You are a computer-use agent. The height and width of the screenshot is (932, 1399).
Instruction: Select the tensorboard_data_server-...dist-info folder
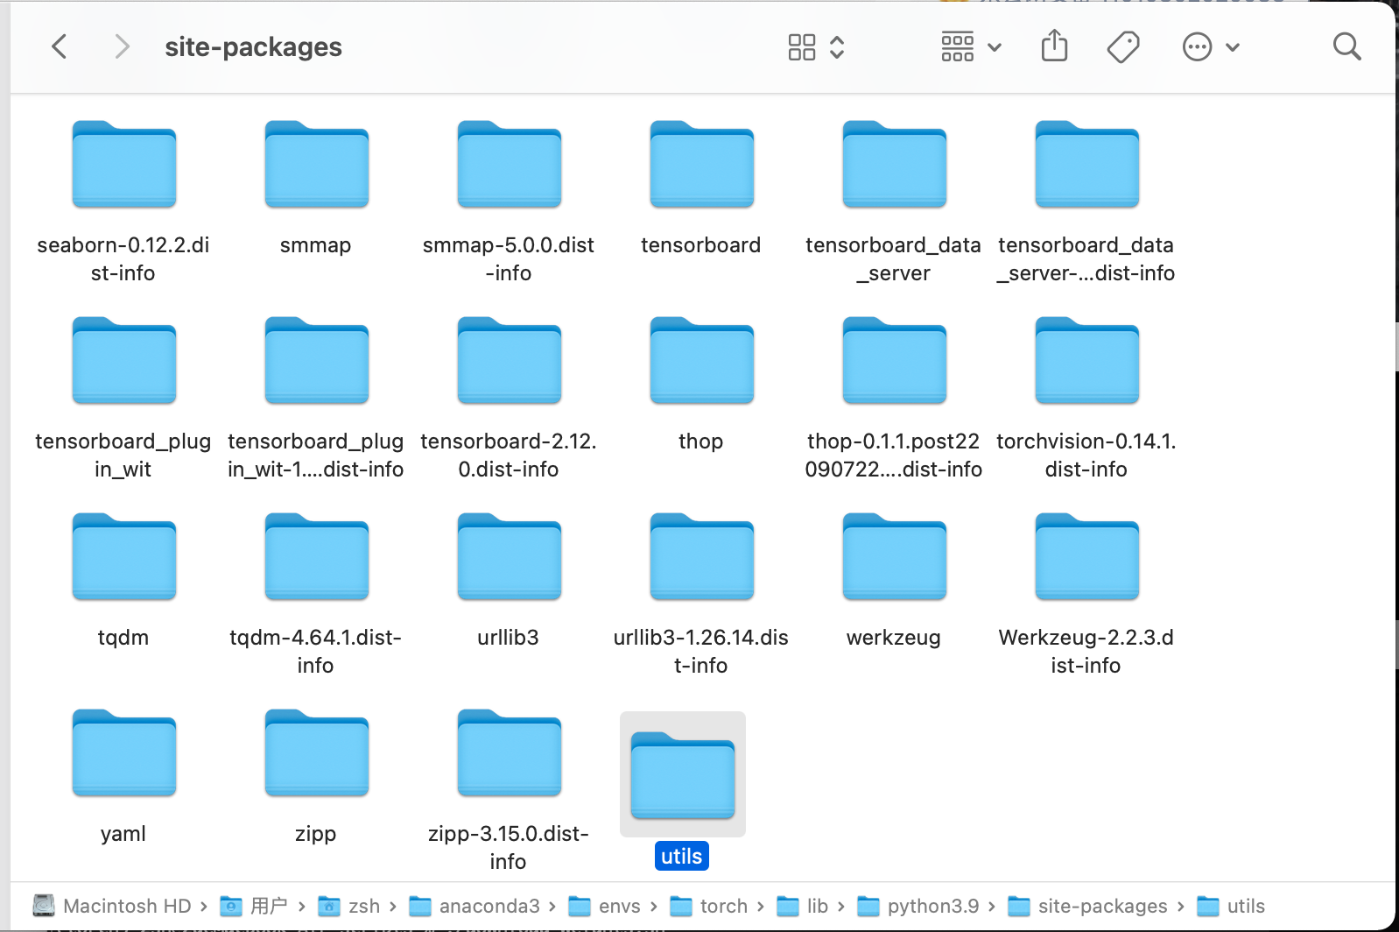pos(1086,165)
